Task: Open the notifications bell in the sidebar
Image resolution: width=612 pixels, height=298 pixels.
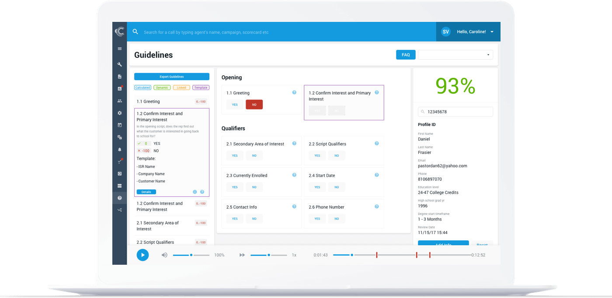Action: [119, 149]
